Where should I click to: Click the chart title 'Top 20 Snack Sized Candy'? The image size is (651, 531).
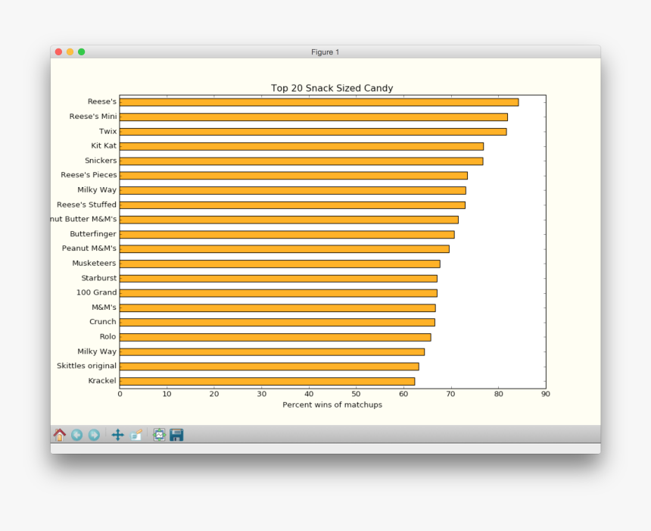[x=332, y=88]
